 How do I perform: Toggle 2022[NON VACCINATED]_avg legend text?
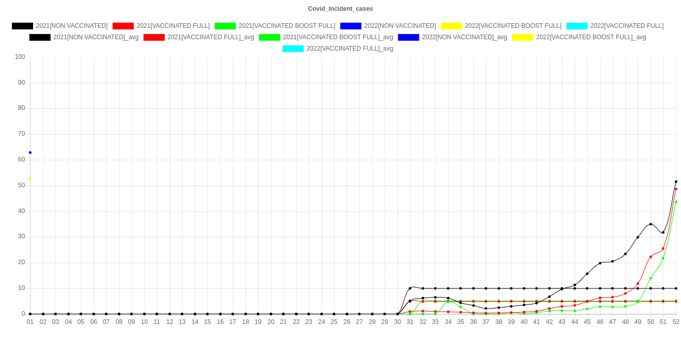point(465,37)
